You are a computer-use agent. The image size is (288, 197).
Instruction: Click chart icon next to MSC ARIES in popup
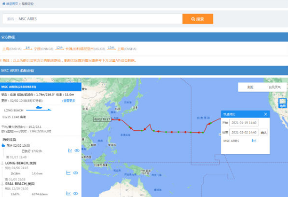(x=254, y=141)
